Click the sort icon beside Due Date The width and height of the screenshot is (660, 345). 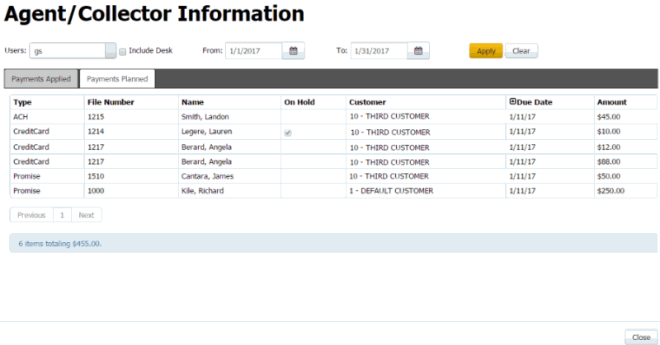tap(512, 102)
